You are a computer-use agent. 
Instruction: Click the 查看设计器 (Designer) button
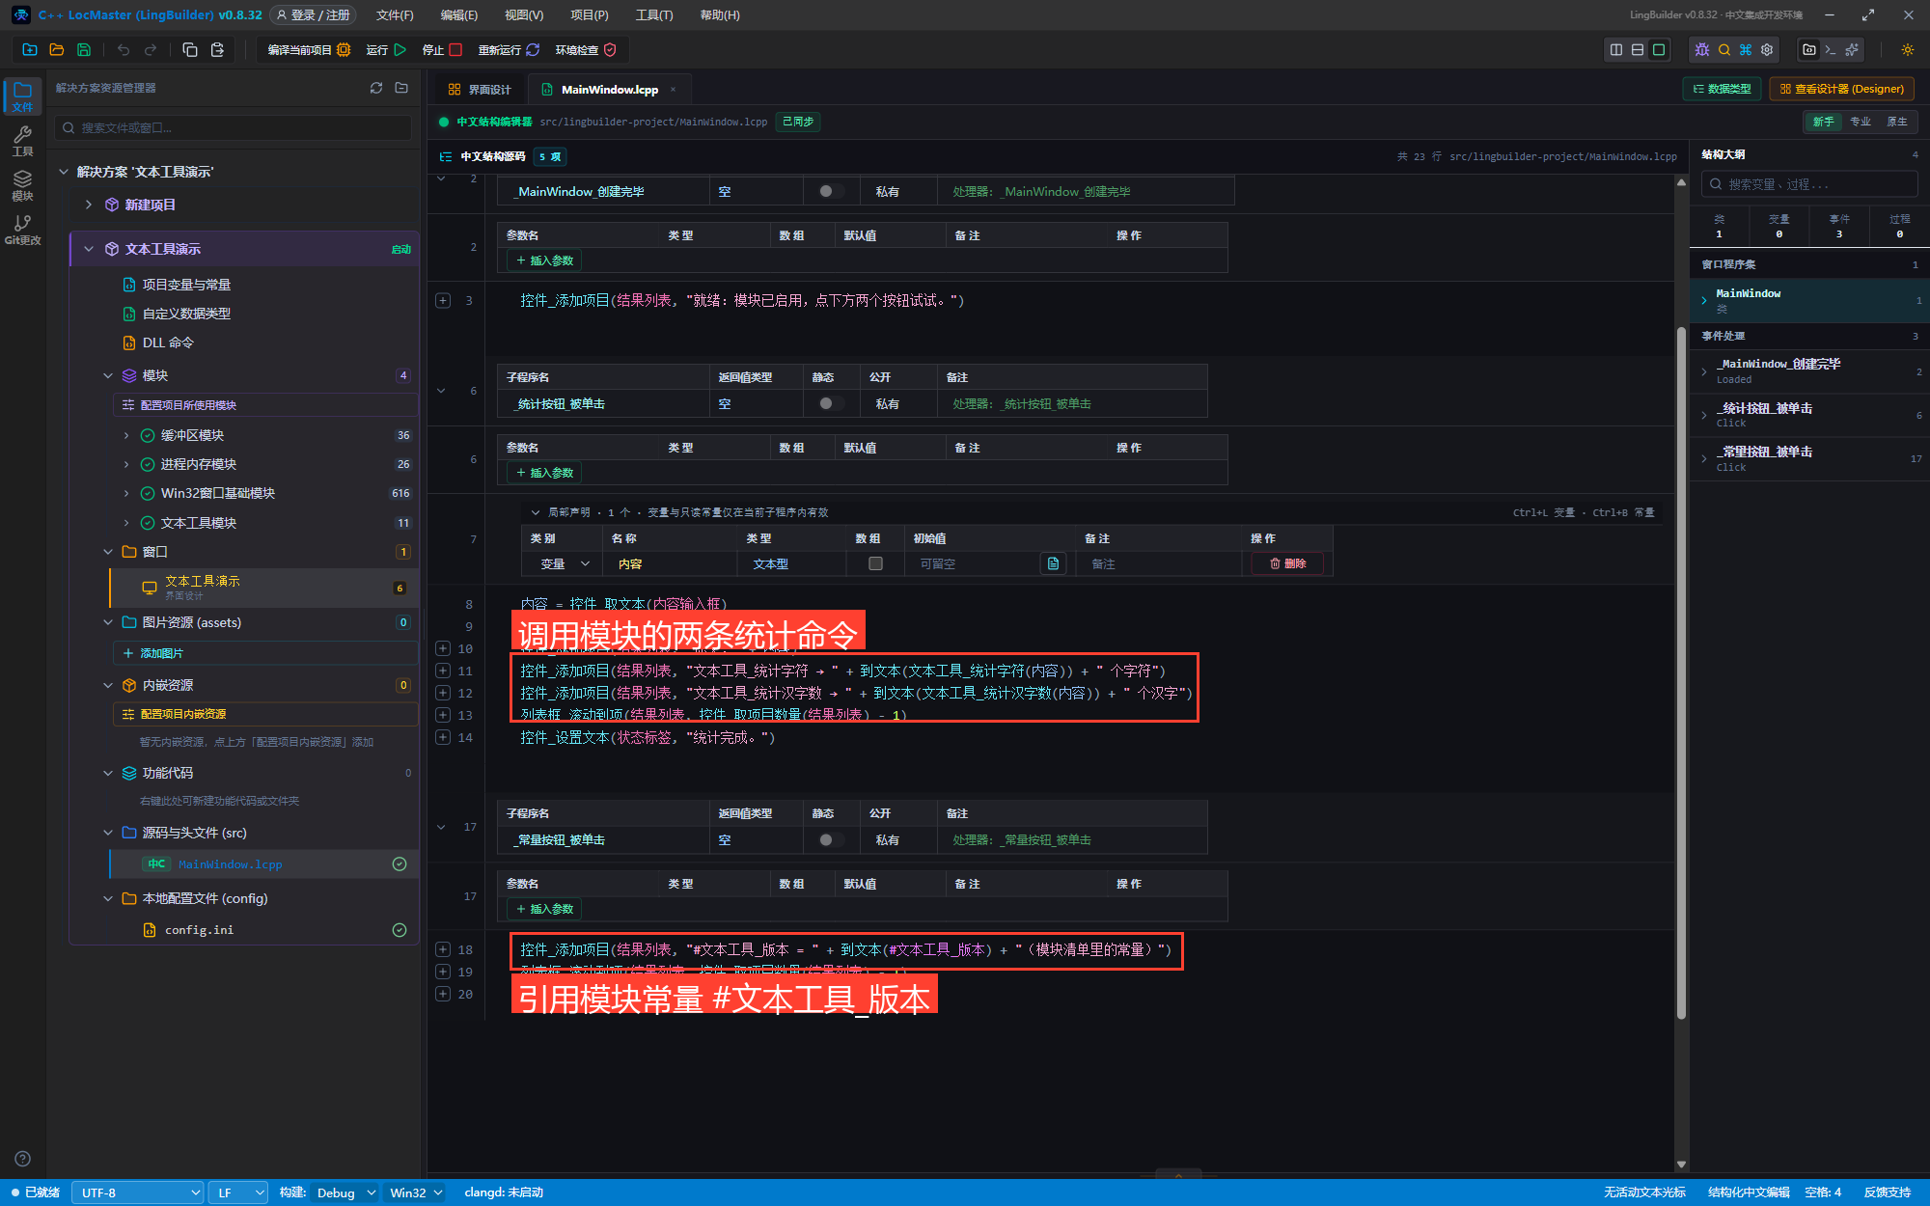coord(1841,89)
